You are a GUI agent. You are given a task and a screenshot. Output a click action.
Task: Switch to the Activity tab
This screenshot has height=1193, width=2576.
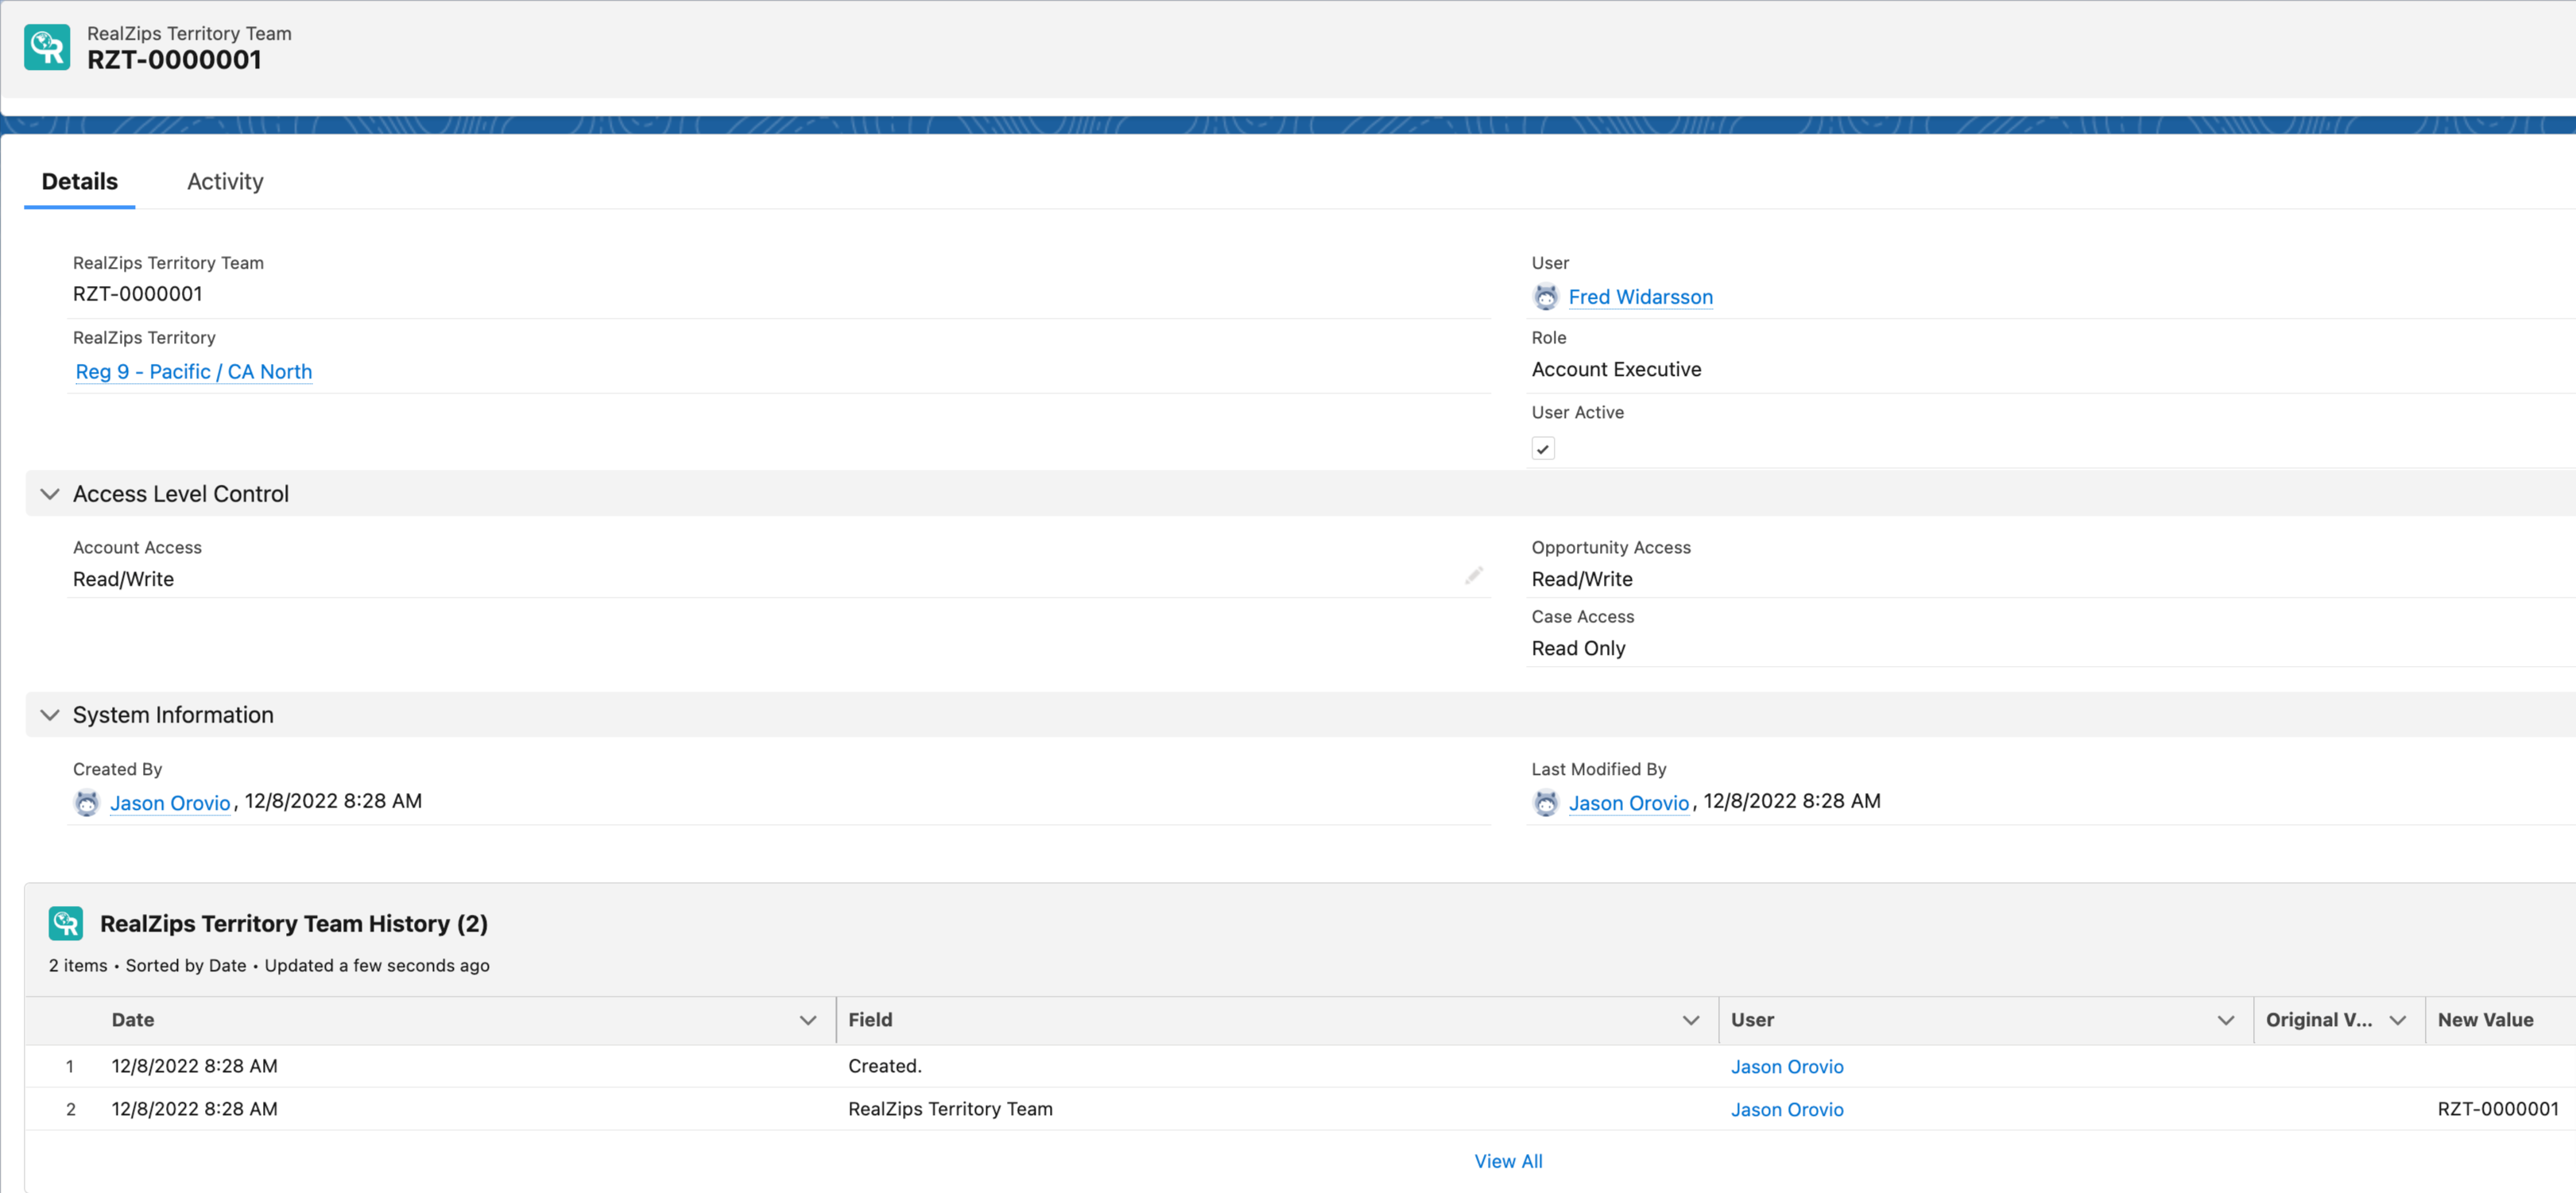pyautogui.click(x=225, y=182)
